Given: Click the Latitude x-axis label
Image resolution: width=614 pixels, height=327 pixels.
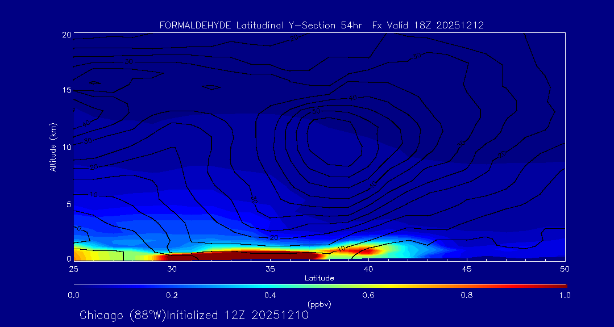Looking at the screenshot, I should coord(319,278).
